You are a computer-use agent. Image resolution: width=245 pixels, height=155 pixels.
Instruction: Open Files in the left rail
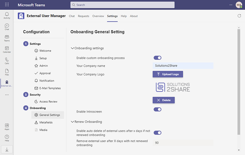click(x=7, y=72)
